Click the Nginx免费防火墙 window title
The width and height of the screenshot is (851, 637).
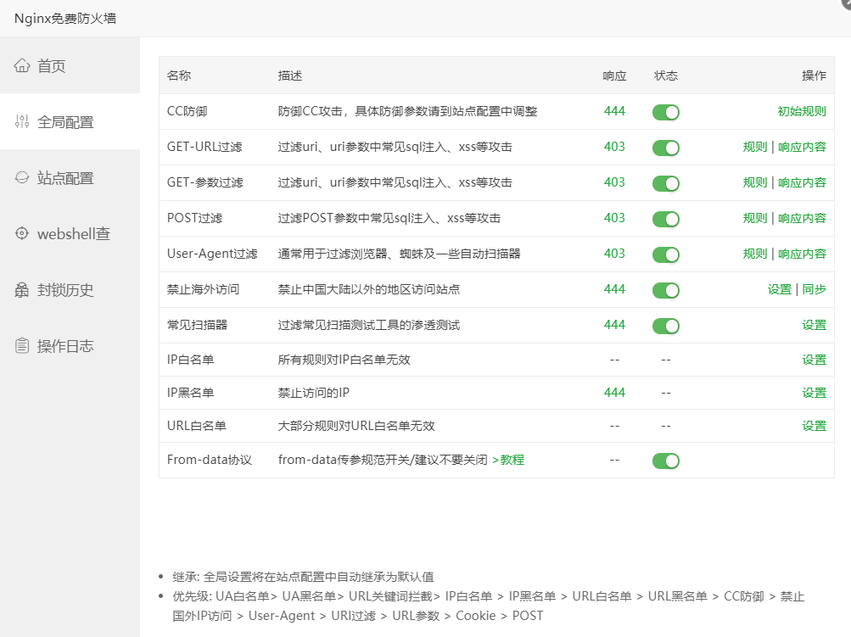65,19
